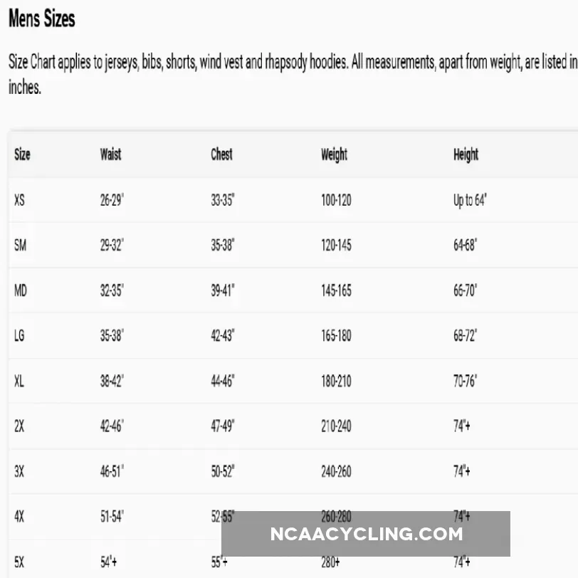The width and height of the screenshot is (578, 578).
Task: Click the Mens Sizes heading
Action: click(42, 19)
